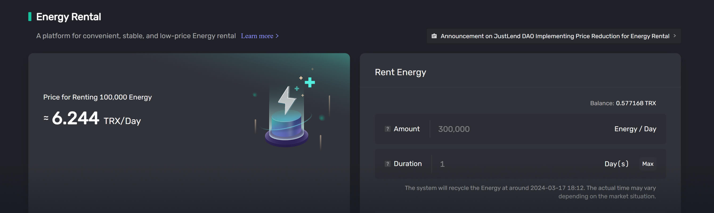Click the Balance 0.577168 TRX display
This screenshot has width=714, height=213.
624,103
